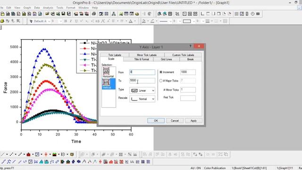Click the Import wizard icon

point(76,14)
